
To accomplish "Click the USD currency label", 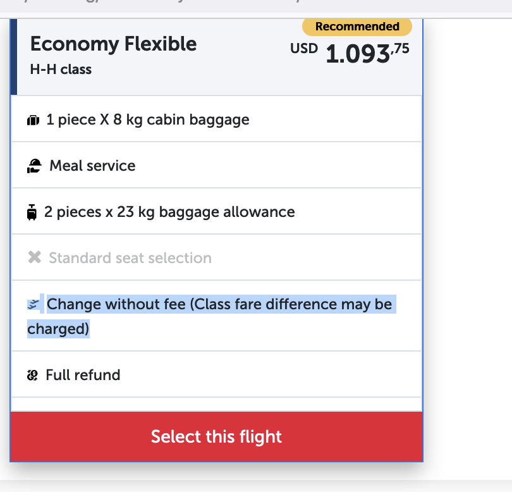I will [304, 48].
